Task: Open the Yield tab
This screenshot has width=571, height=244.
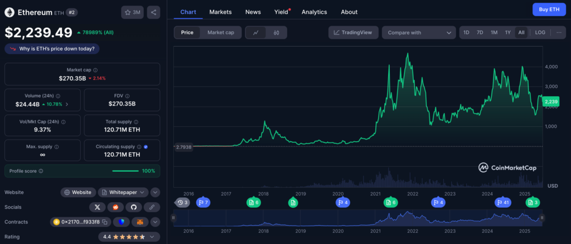Action: tap(281, 12)
